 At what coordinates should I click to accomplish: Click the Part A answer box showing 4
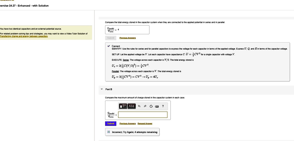(x=127, y=30)
